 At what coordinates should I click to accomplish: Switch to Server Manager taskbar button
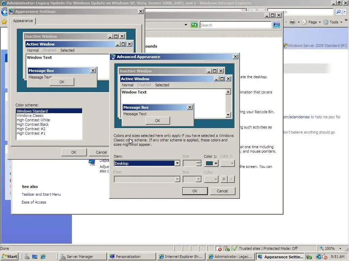click(x=83, y=257)
